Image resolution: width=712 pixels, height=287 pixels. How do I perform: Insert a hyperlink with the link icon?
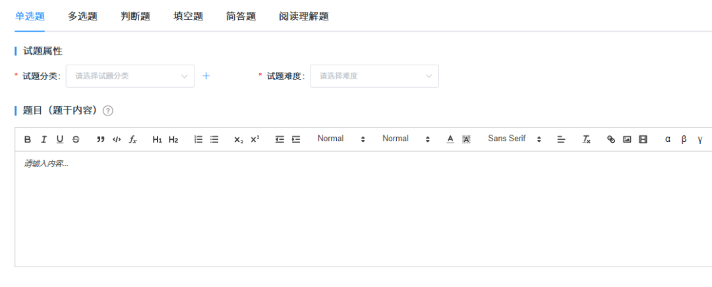click(611, 139)
